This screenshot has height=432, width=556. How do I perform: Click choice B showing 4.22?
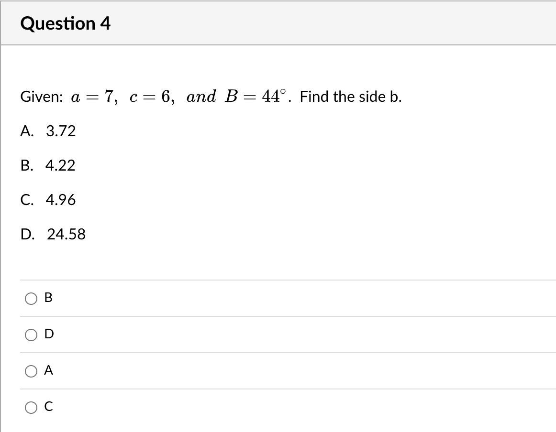pyautogui.click(x=48, y=166)
